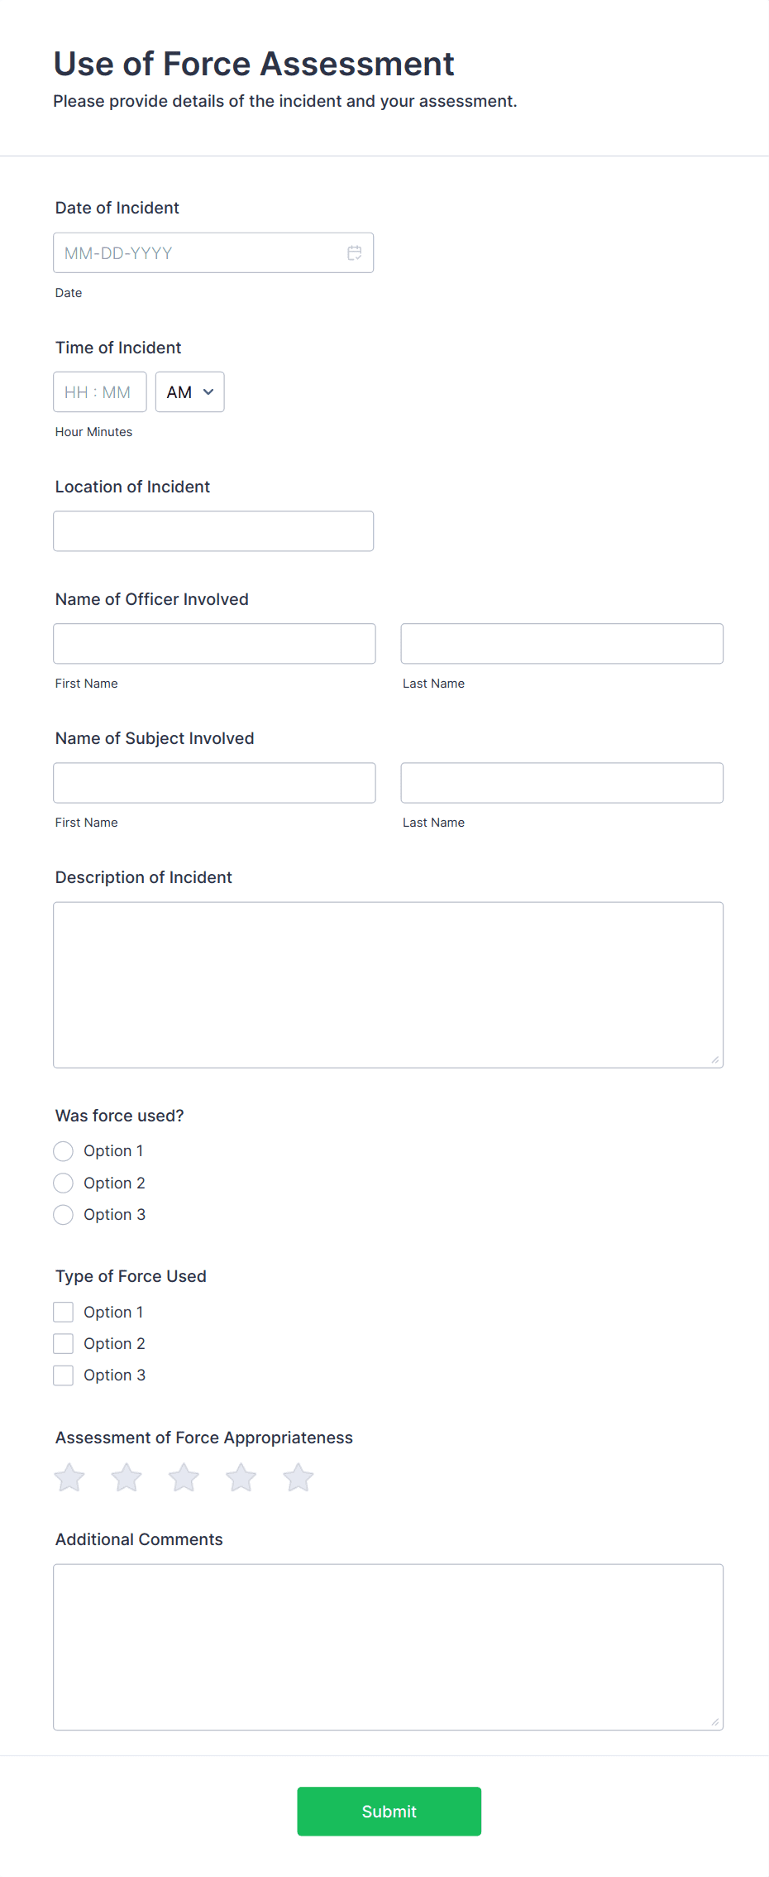Click the AM/PM dropdown chevron
Screen dimensions: 769x1877
point(208,391)
